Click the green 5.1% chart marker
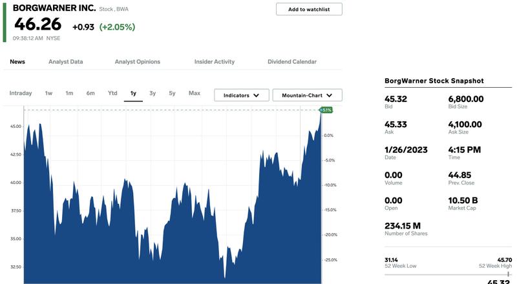 pyautogui.click(x=326, y=110)
